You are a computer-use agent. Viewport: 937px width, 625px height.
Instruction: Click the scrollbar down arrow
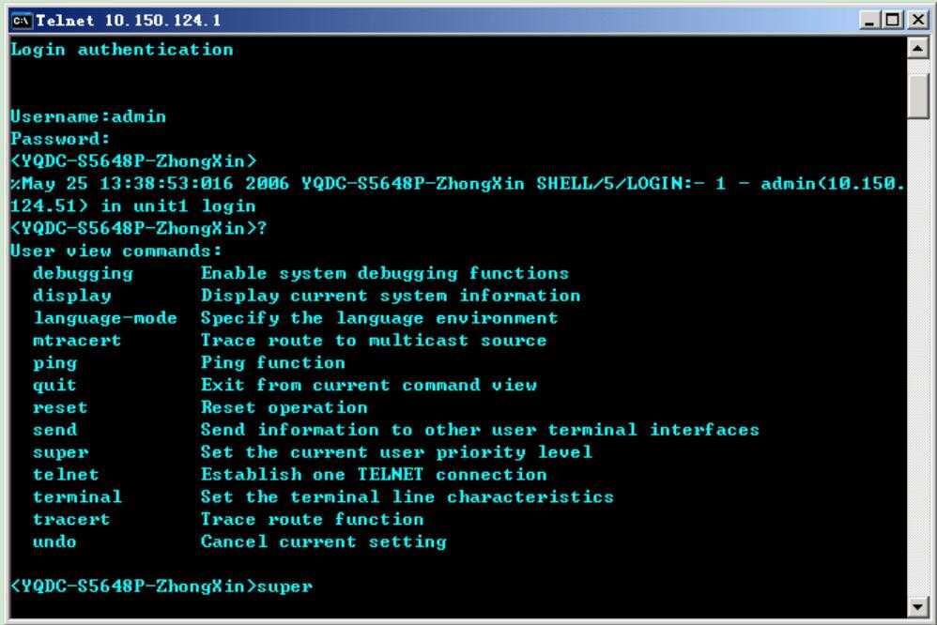pyautogui.click(x=918, y=608)
